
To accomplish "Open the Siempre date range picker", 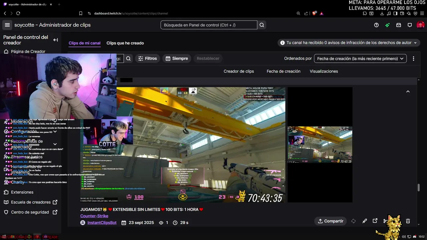I will [177, 58].
